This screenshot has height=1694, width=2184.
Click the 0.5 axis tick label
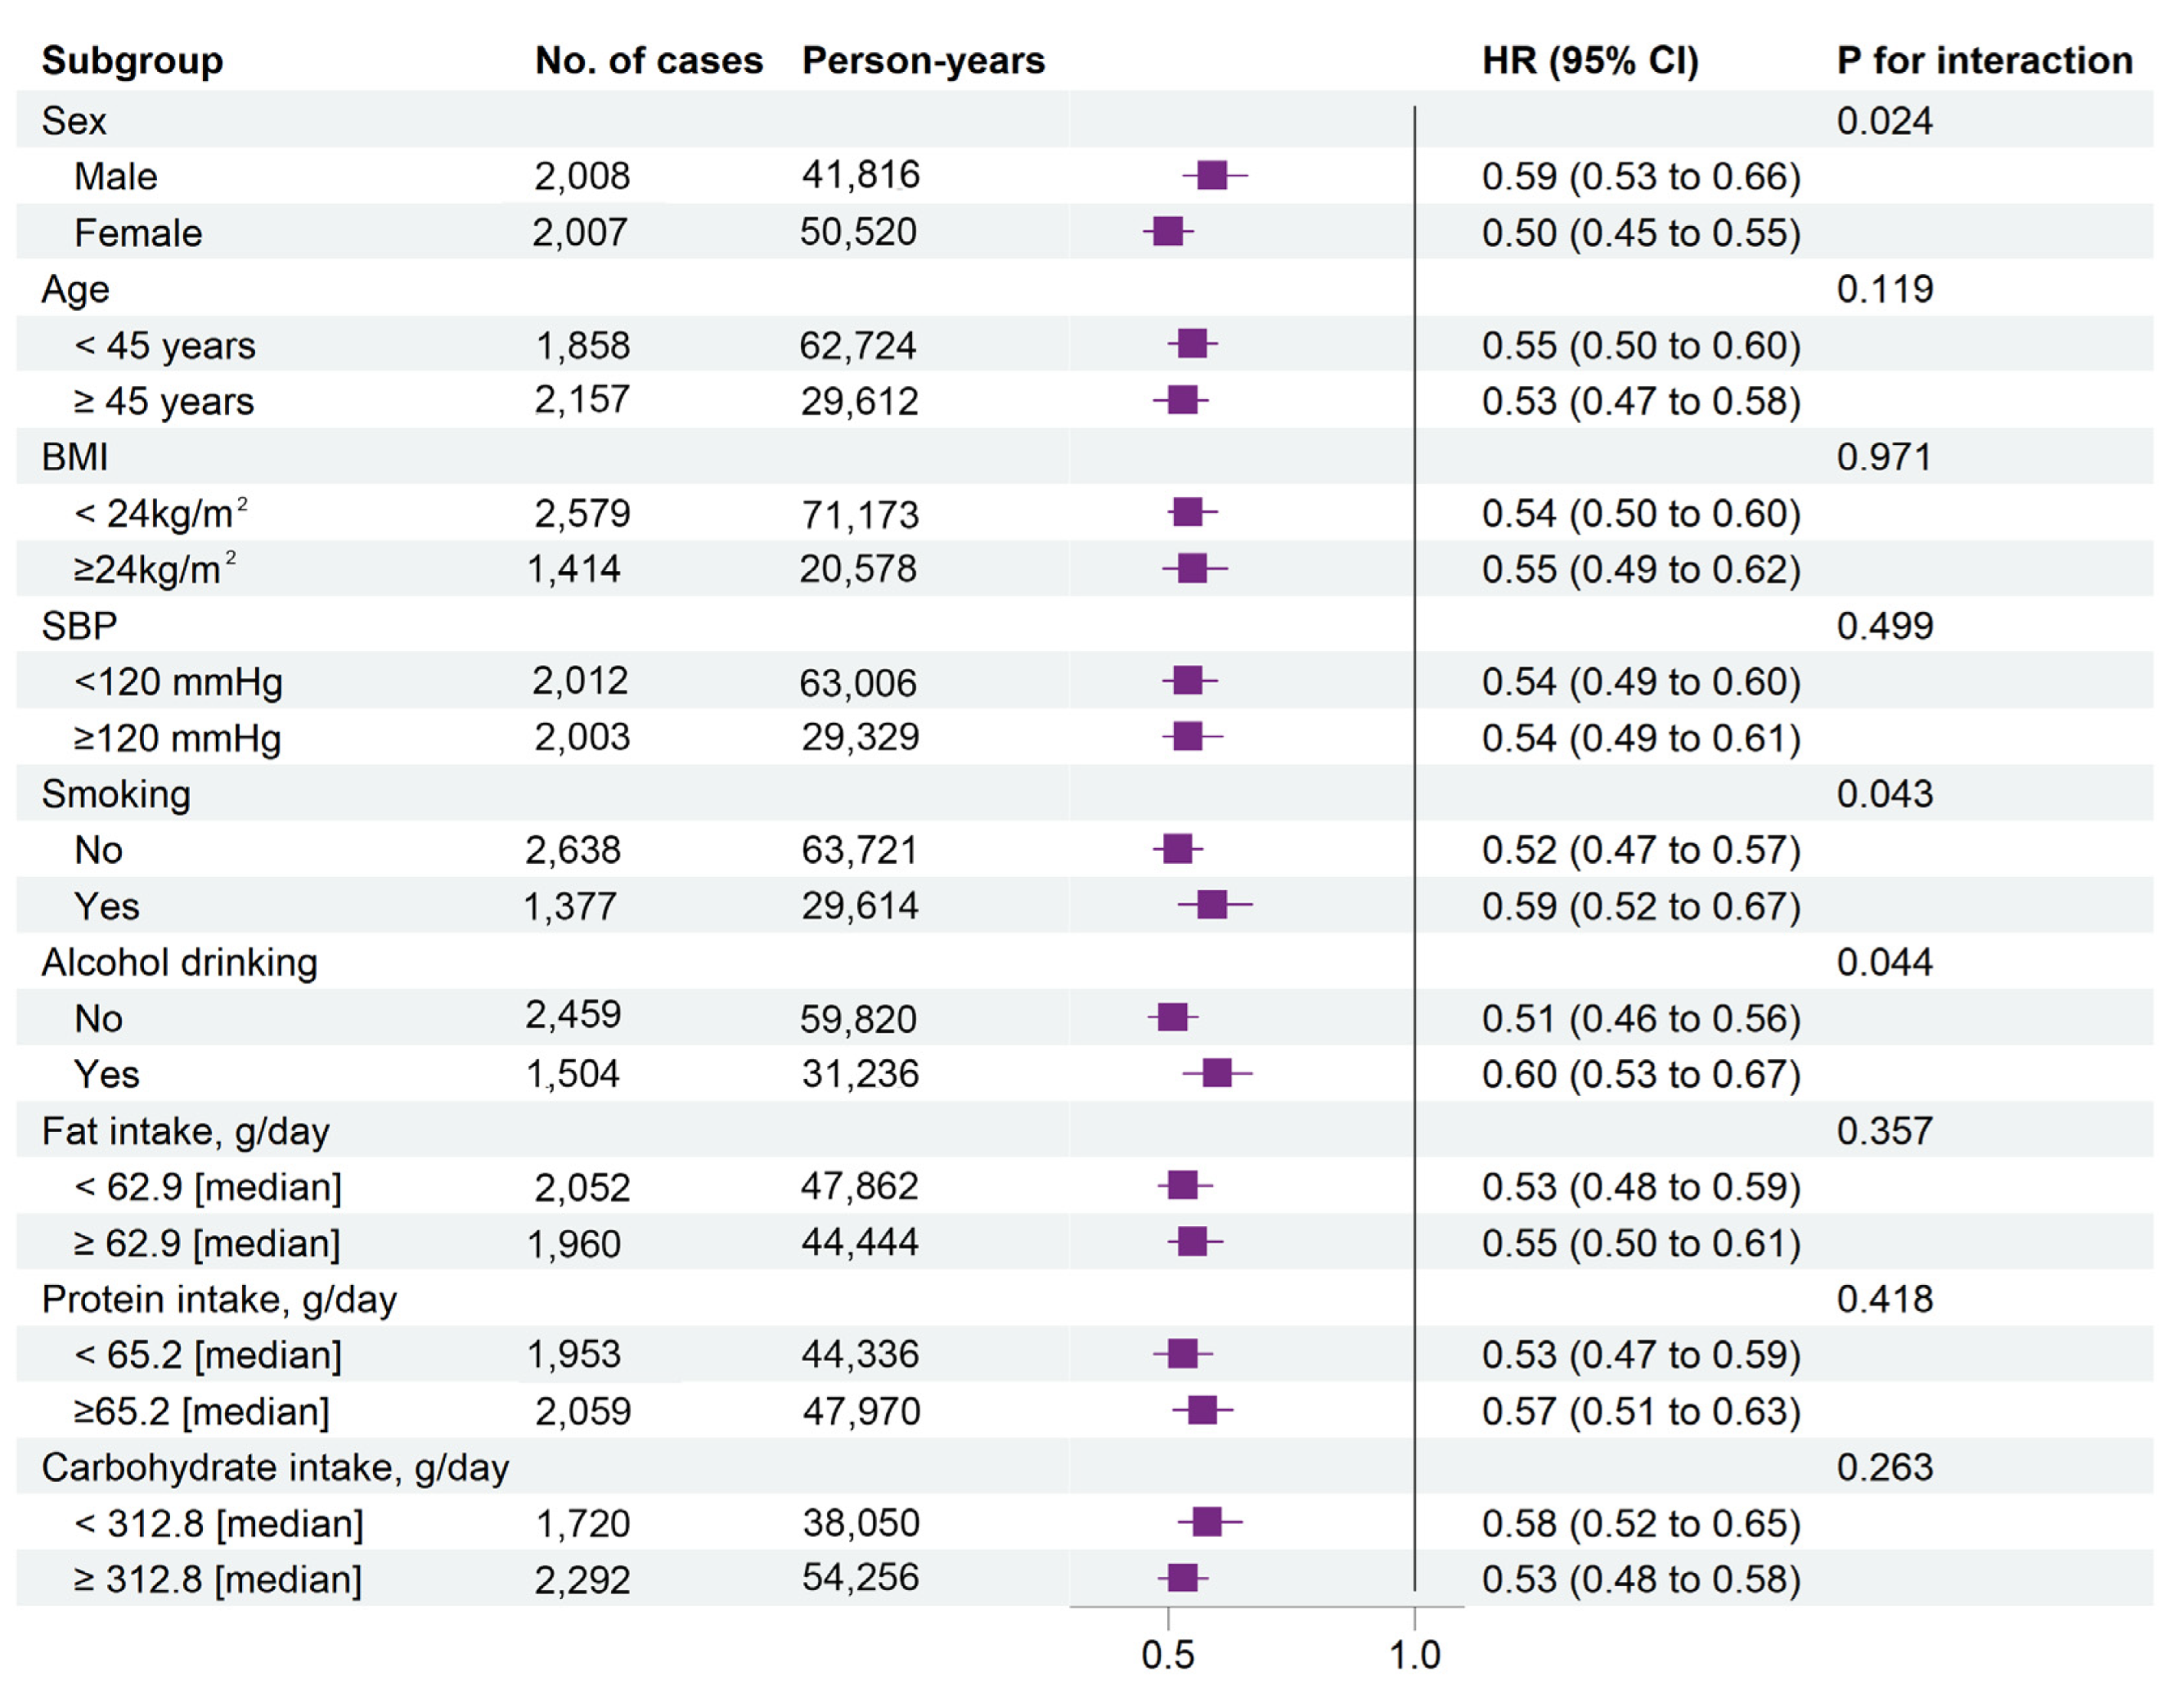tap(1167, 1655)
